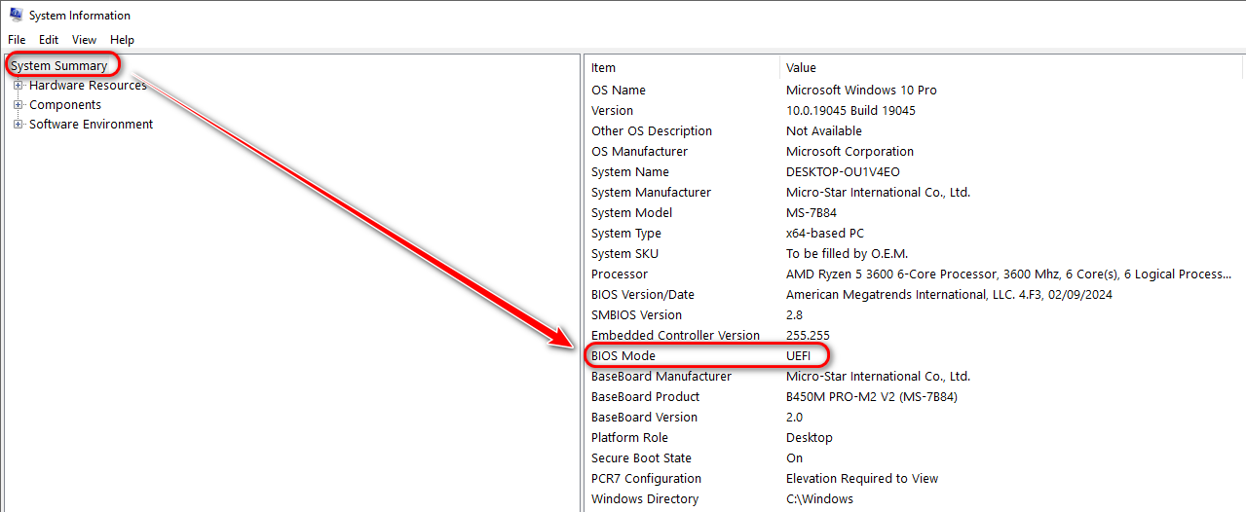This screenshot has height=512, width=1246.
Task: Select the BIOS Mode row
Action: [x=623, y=356]
